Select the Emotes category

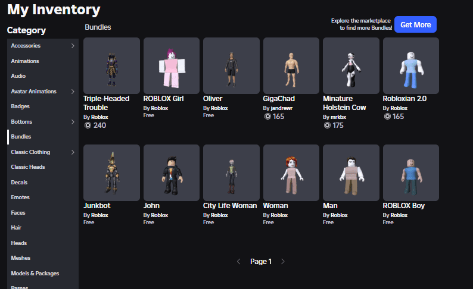(20, 197)
